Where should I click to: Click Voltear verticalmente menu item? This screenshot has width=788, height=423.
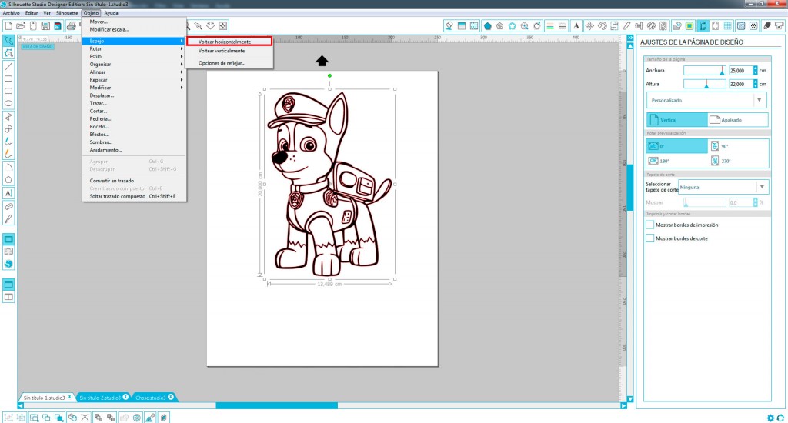pos(229,51)
